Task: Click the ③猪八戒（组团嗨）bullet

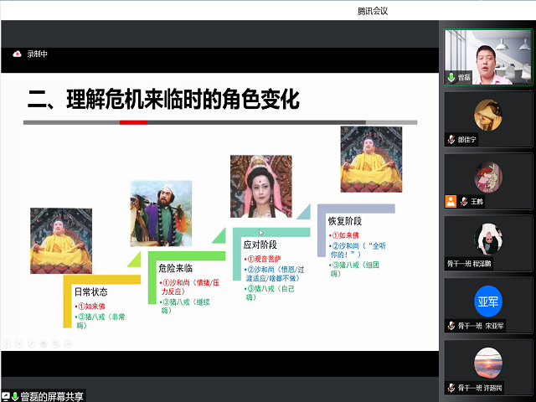Action: [x=354, y=269]
